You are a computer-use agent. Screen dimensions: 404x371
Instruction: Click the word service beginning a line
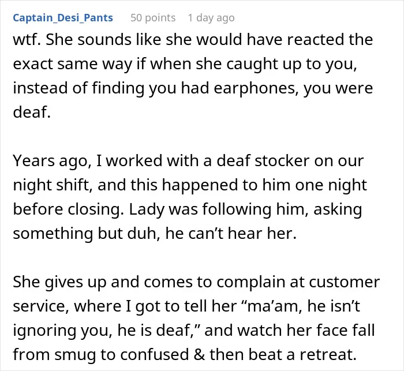click(41, 306)
